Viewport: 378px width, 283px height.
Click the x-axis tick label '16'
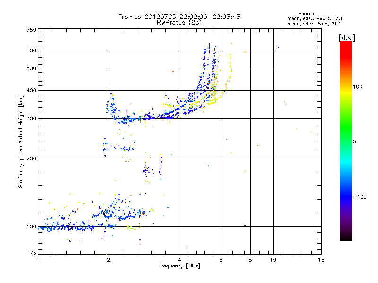click(321, 260)
